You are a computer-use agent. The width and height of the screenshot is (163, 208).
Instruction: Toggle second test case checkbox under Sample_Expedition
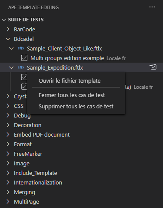coord(24,87)
